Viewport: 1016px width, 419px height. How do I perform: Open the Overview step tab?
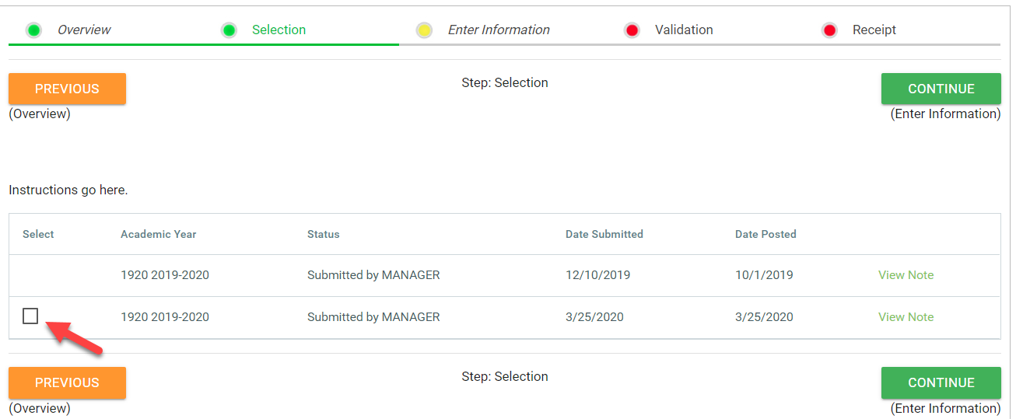pyautogui.click(x=84, y=30)
